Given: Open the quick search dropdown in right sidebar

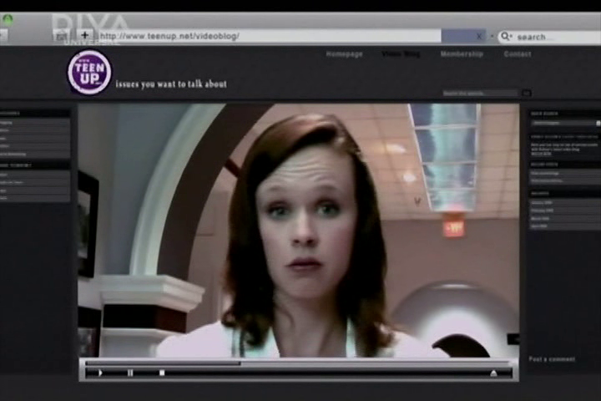Looking at the screenshot, I should click(565, 123).
